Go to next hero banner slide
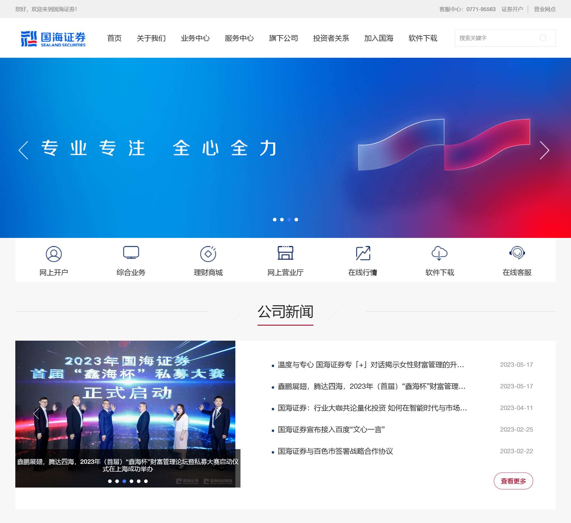 click(544, 150)
